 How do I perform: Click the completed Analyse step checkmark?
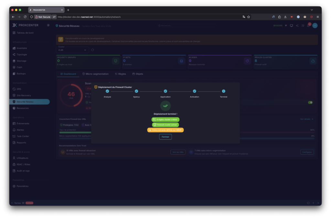coord(107,91)
